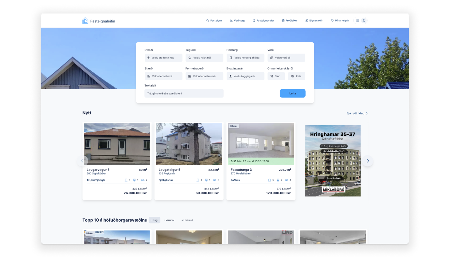Click the next carousel arrow
Viewport: 450px width, 257px height.
[x=368, y=161]
